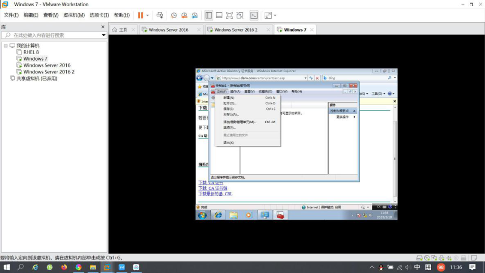Click 下载最新的基 CRL link
Viewport: 485px width, 273px height.
pyautogui.click(x=216, y=194)
